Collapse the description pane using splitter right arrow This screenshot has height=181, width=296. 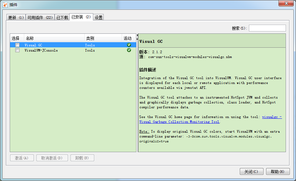tap(137, 39)
